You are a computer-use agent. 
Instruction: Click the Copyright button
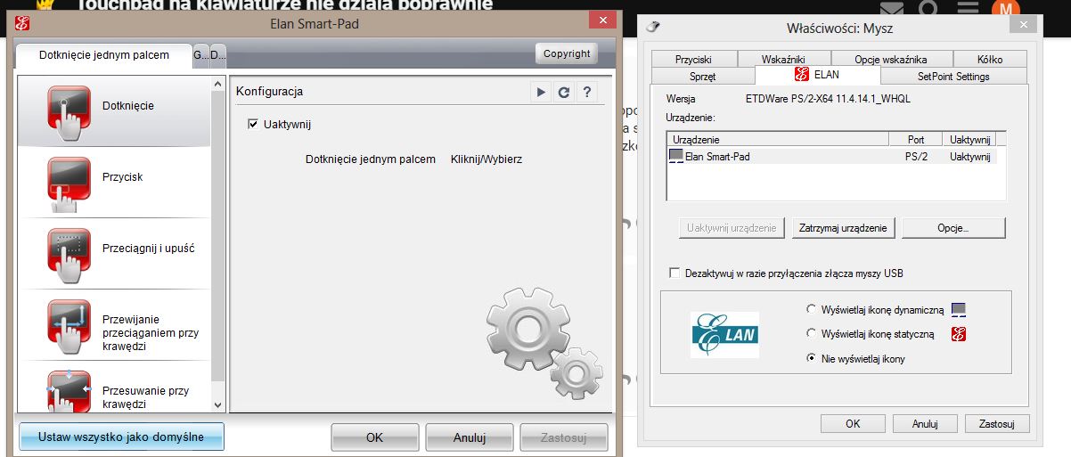click(x=567, y=53)
